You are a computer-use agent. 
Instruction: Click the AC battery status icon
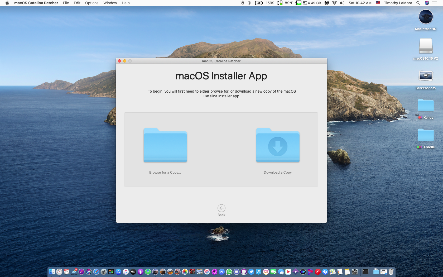pos(259,3)
